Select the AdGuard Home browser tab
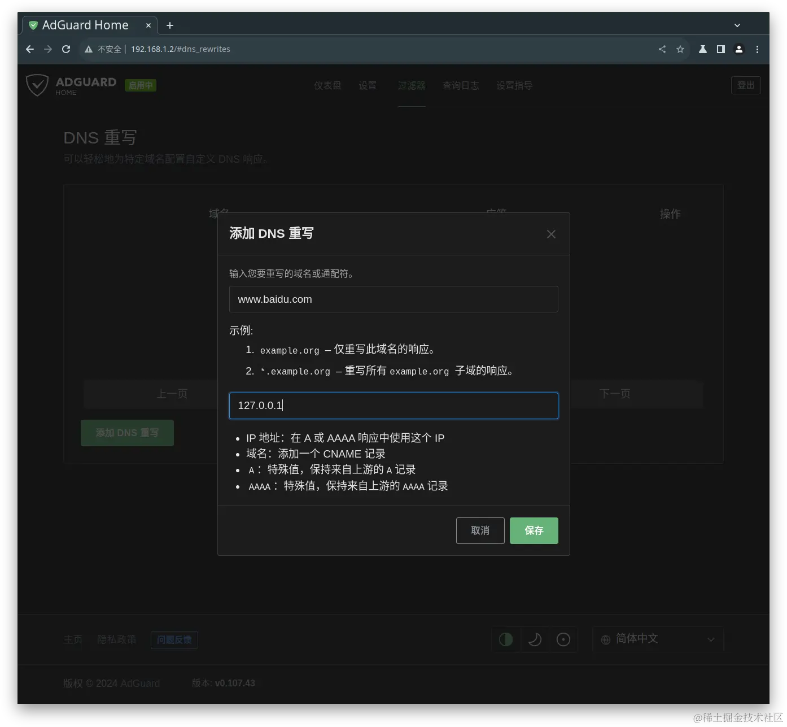The image size is (787, 727). coord(90,25)
